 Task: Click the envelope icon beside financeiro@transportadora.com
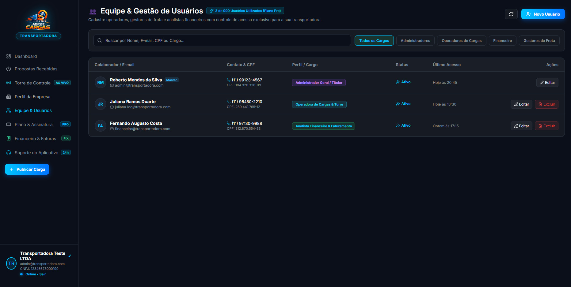112,129
